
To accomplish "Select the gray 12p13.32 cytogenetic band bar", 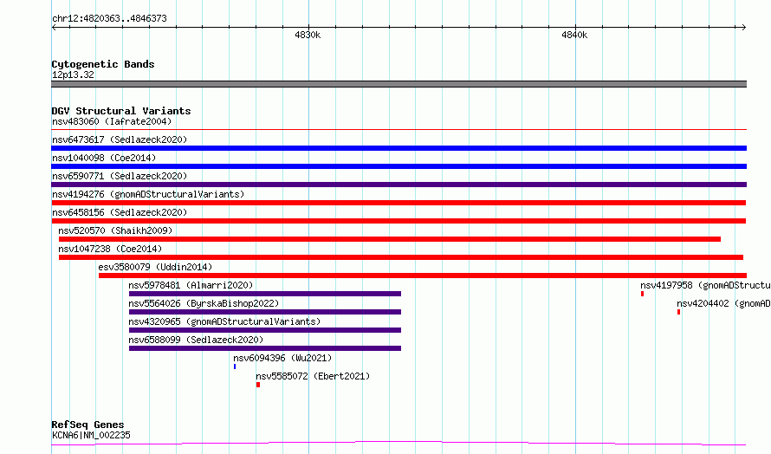I will [398, 84].
